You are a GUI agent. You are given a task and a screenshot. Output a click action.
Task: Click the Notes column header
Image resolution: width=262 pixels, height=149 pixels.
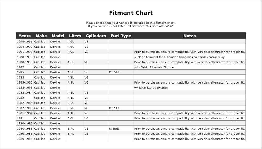click(x=189, y=36)
